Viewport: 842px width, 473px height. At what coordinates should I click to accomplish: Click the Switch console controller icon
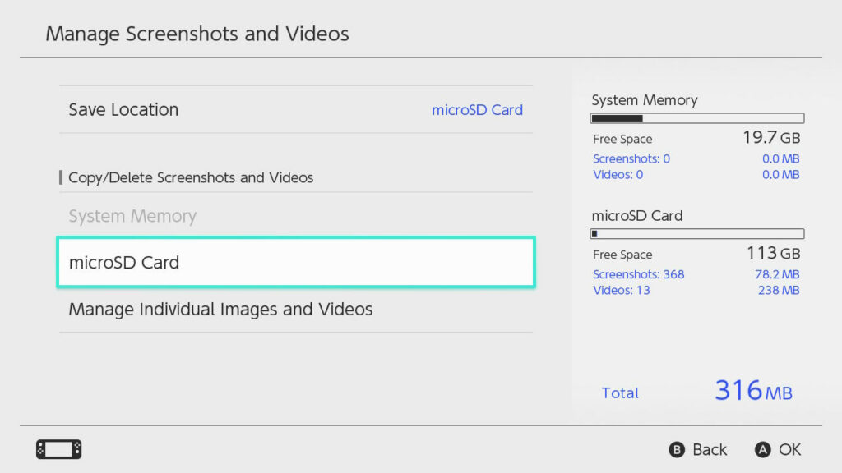tap(59, 449)
